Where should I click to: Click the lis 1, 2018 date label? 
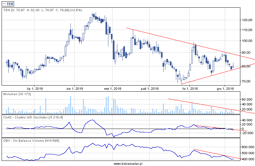click(x=188, y=88)
